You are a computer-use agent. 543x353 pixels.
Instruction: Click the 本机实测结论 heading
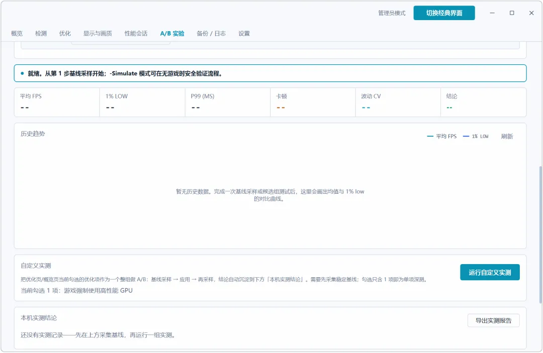tap(38, 318)
